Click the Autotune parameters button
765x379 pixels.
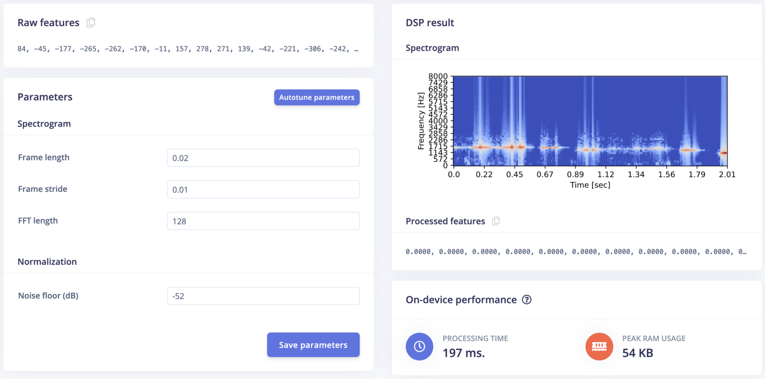[317, 97]
